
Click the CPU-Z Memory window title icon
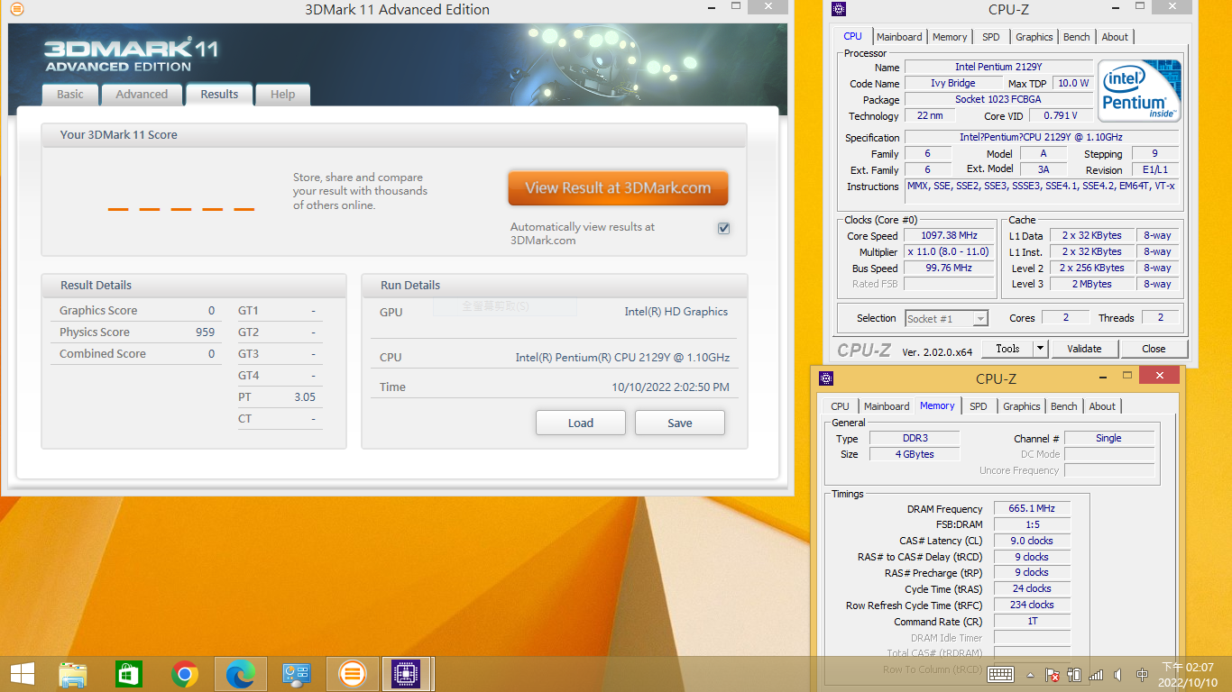(x=826, y=378)
